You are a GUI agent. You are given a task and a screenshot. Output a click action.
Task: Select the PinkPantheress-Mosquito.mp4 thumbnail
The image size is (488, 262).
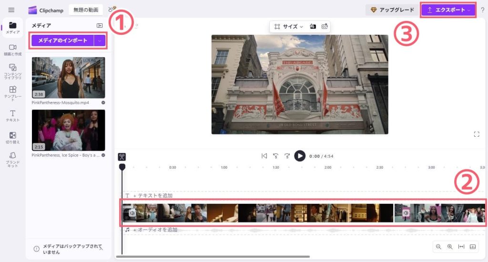[x=68, y=78]
